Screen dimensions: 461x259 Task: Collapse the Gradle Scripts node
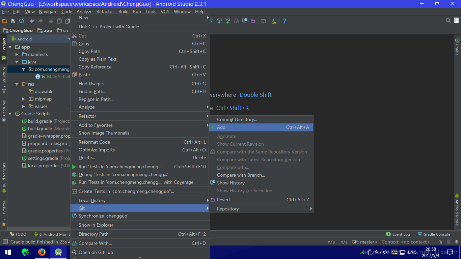click(10, 114)
